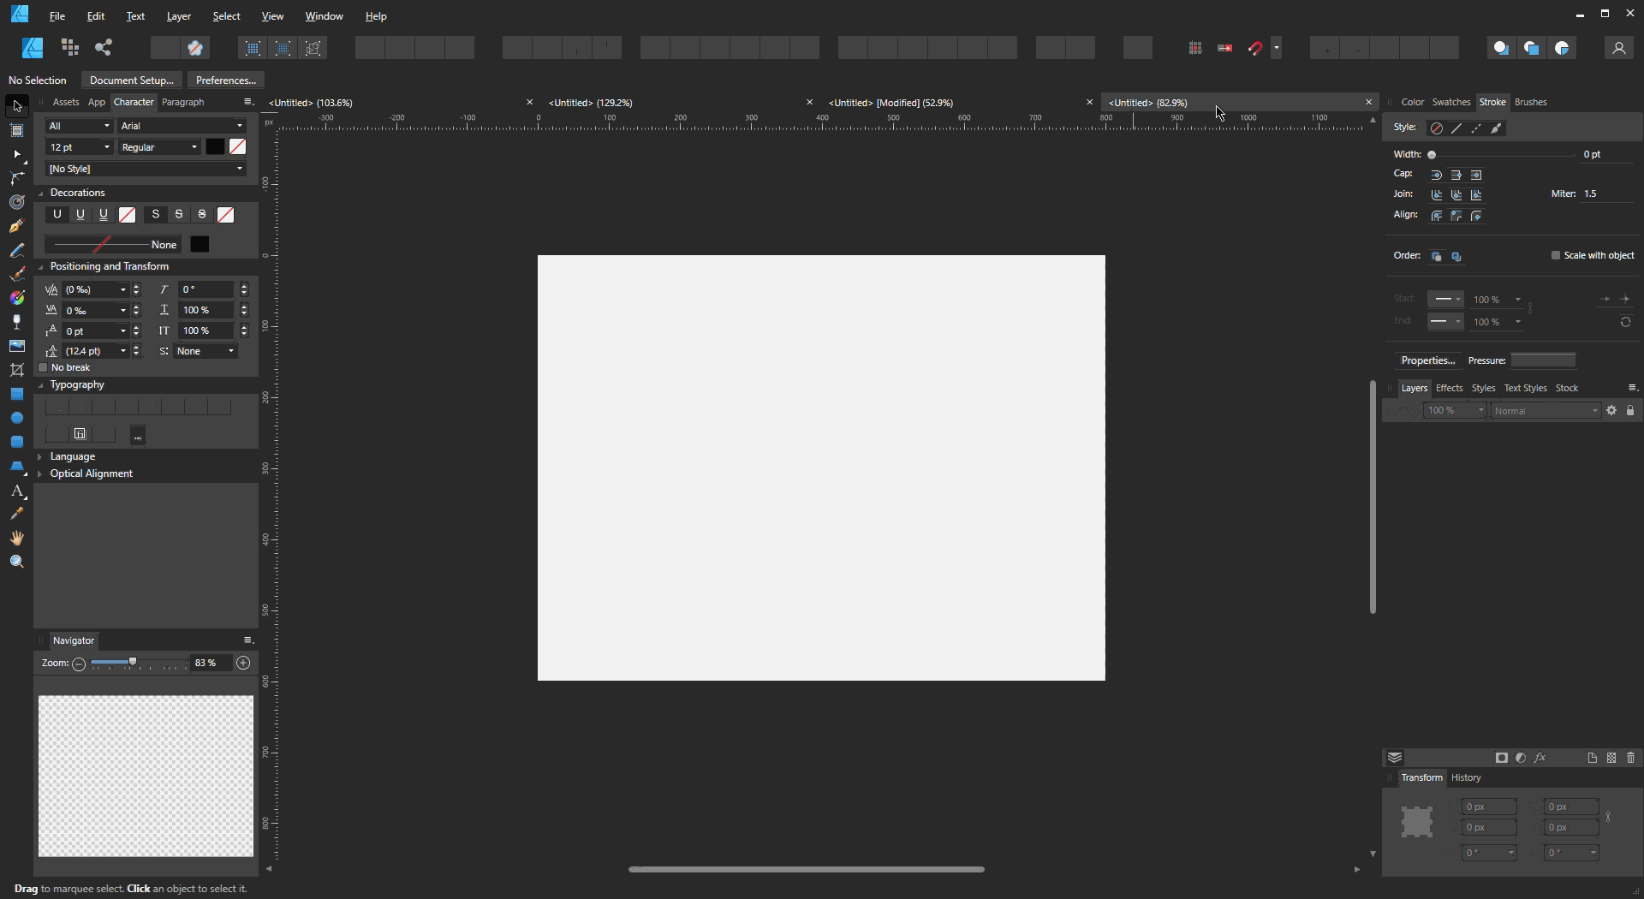Image resolution: width=1644 pixels, height=899 pixels.
Task: Enable the 'Scale with object' checkbox
Action: pyautogui.click(x=1555, y=255)
